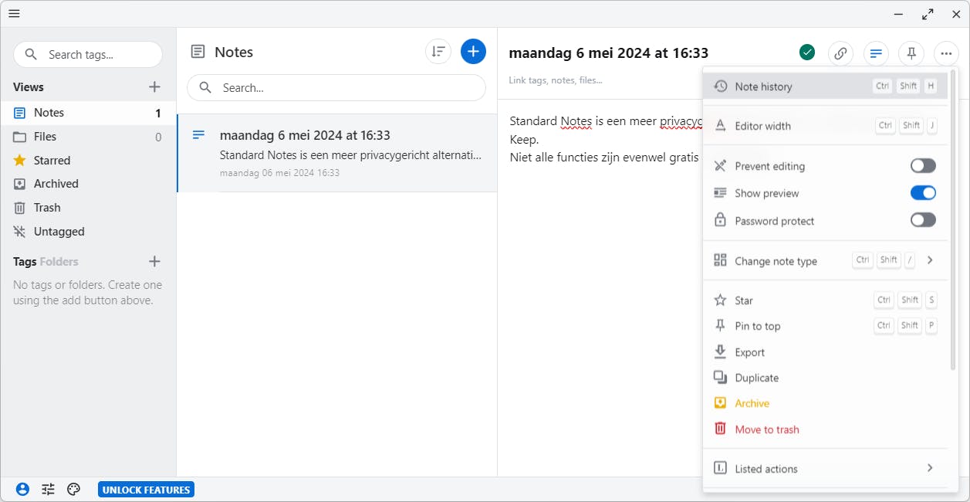This screenshot has height=502, width=970.
Task: Click the red trash can icon
Action: click(720, 429)
